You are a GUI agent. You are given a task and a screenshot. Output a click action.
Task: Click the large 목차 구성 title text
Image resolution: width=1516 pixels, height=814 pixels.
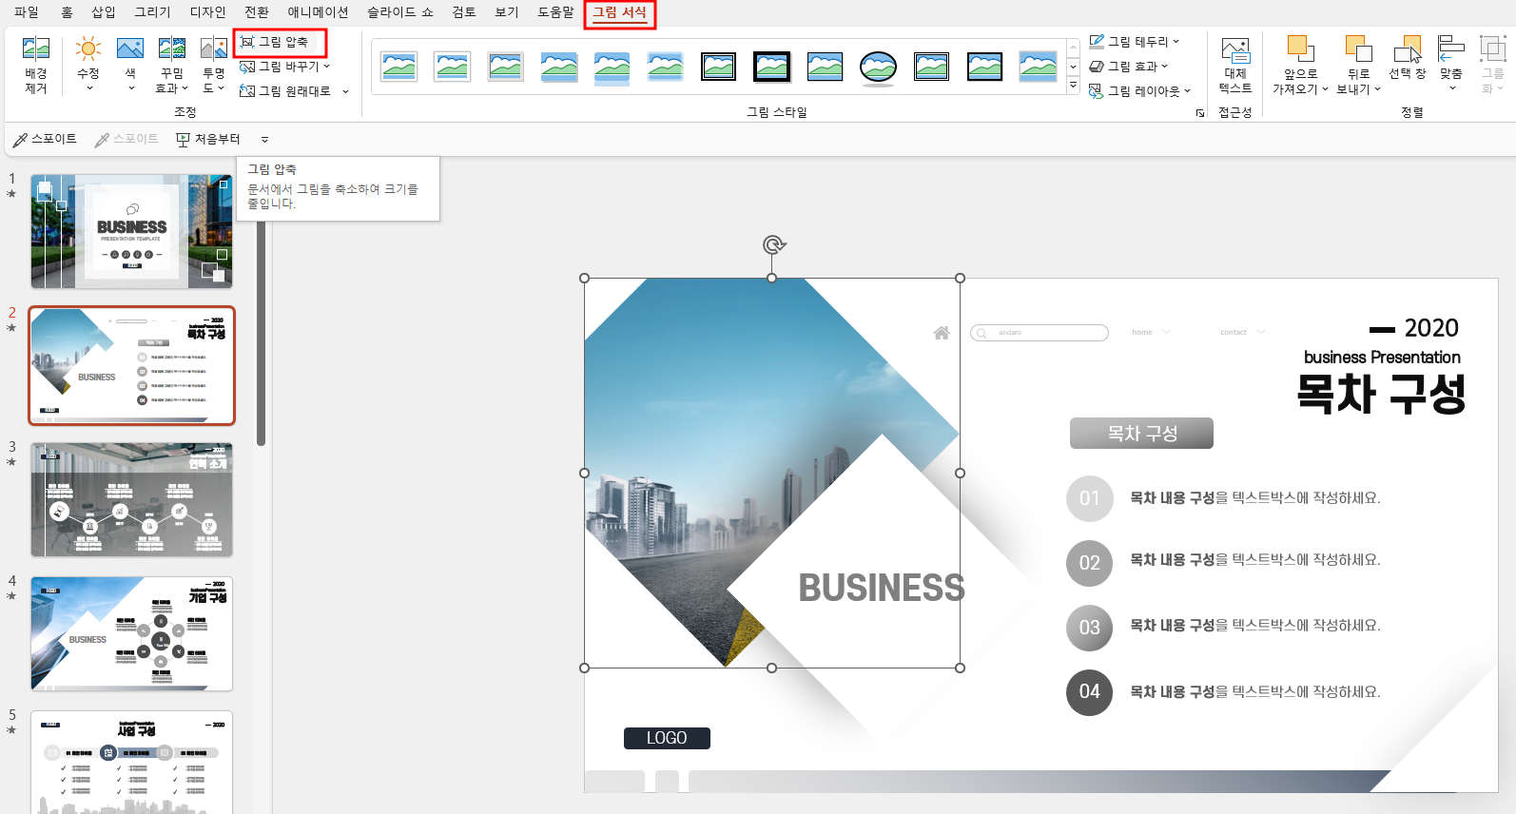click(x=1382, y=394)
